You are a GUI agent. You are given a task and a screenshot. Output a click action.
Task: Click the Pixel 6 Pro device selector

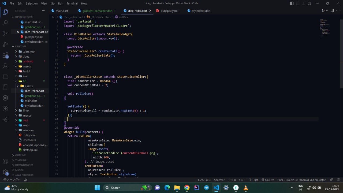coord(301,180)
